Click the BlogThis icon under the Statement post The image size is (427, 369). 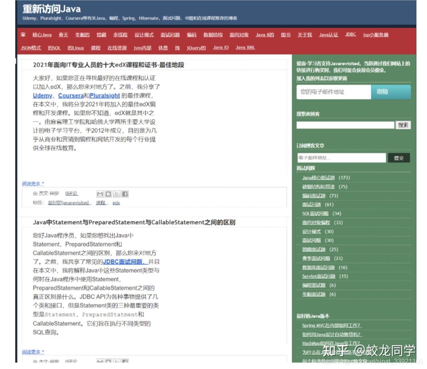pos(108,361)
